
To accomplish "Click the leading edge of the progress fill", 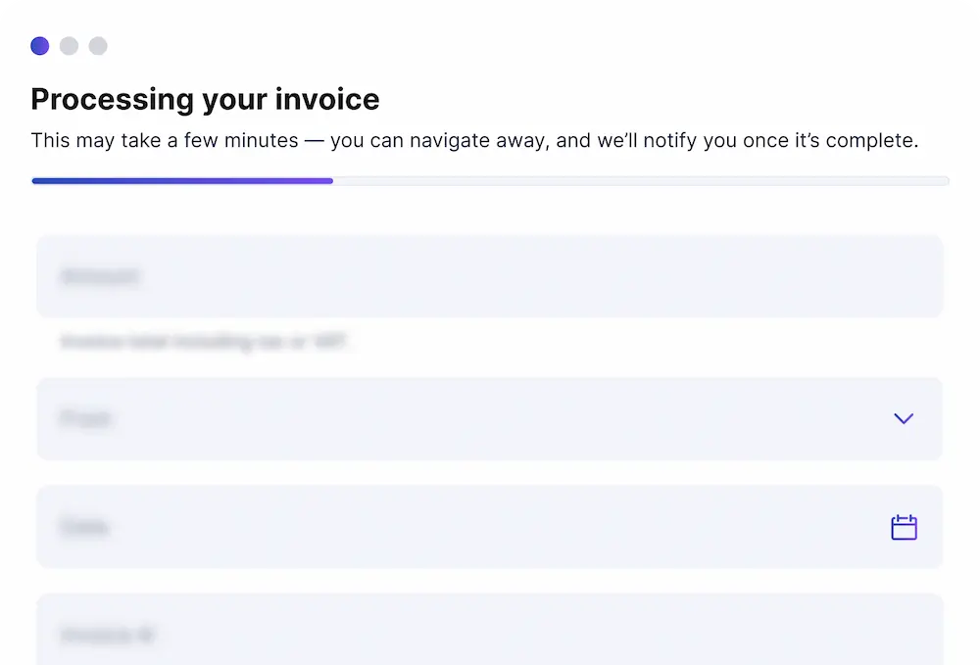I will coord(330,181).
